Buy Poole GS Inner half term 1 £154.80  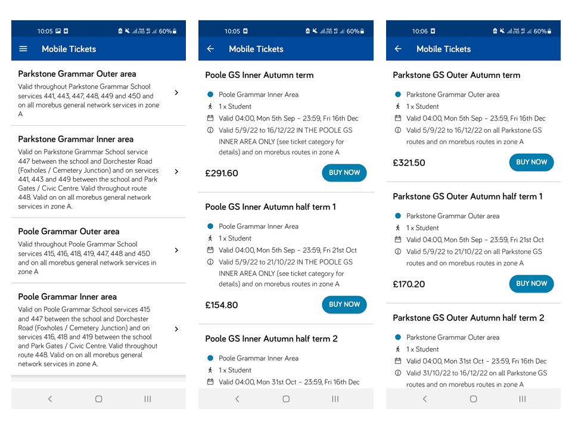click(344, 304)
